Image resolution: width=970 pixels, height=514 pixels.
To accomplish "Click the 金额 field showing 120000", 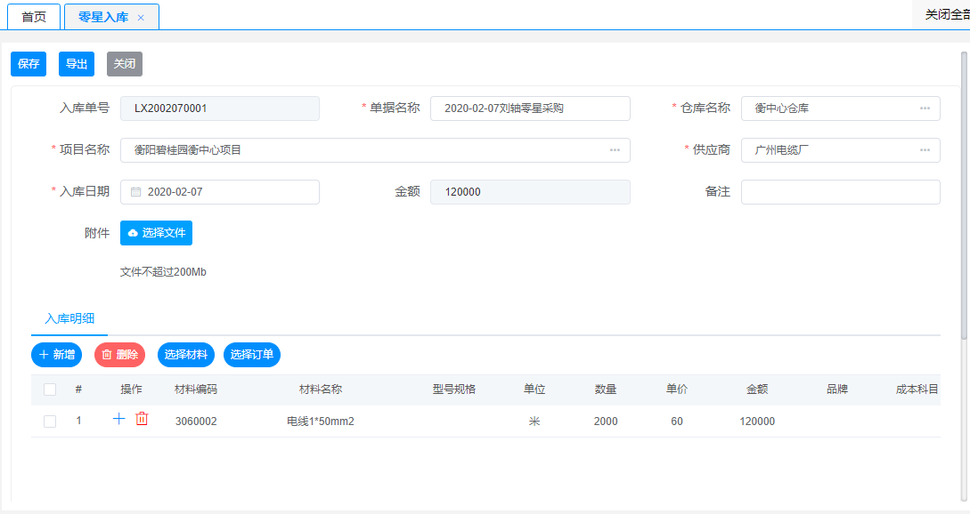I will (530, 192).
